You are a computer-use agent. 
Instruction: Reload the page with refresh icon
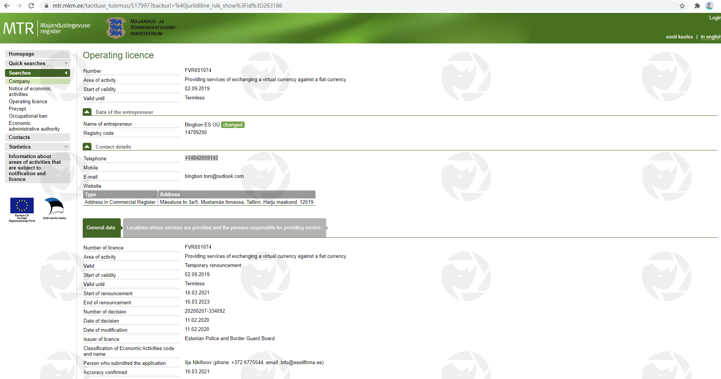31,6
